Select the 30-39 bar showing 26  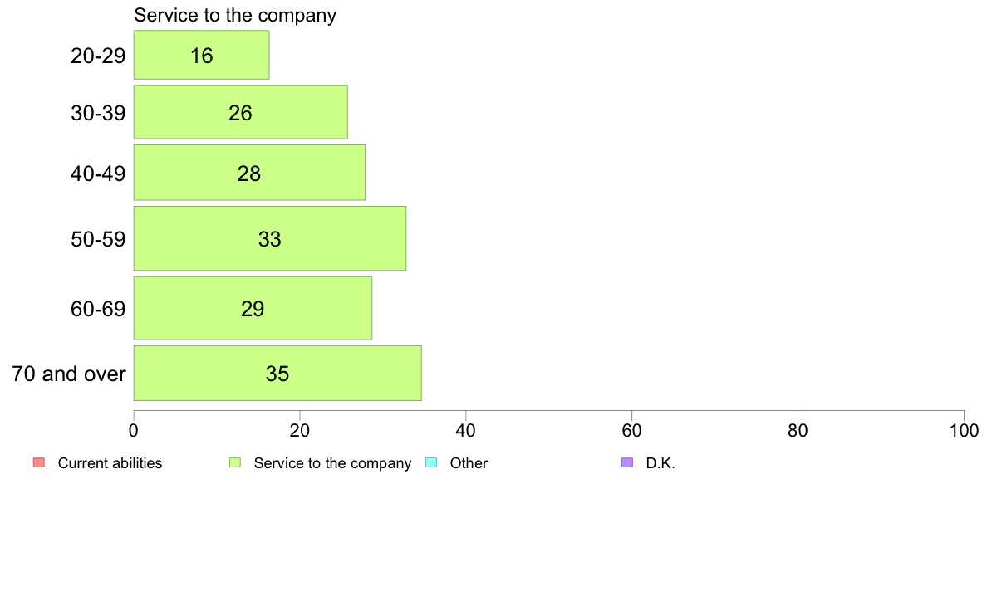tap(240, 112)
